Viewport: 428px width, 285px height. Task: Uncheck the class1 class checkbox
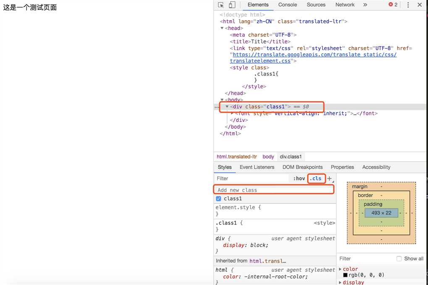pyautogui.click(x=218, y=199)
